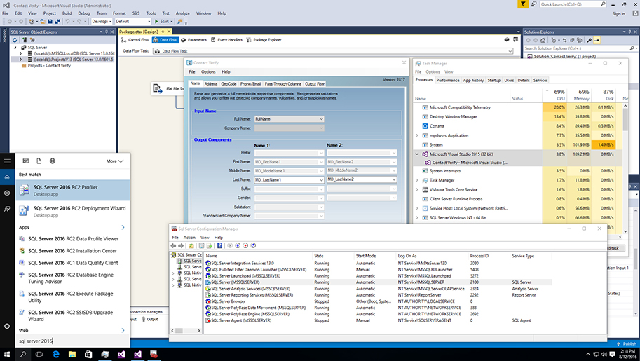Viewport: 640px width, 361px height.
Task: Click the Undo toolbar icon
Action: pos(67,21)
